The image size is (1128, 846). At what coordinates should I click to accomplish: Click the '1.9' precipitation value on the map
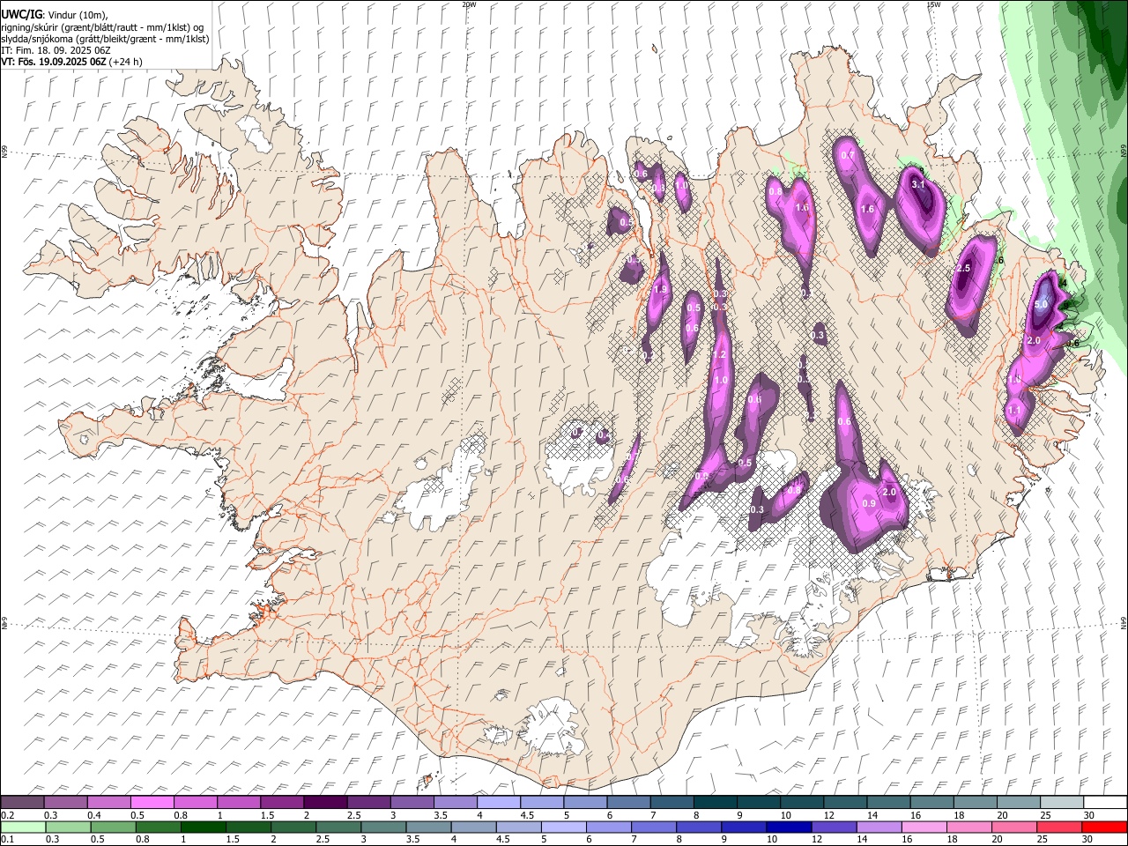[x=661, y=290]
